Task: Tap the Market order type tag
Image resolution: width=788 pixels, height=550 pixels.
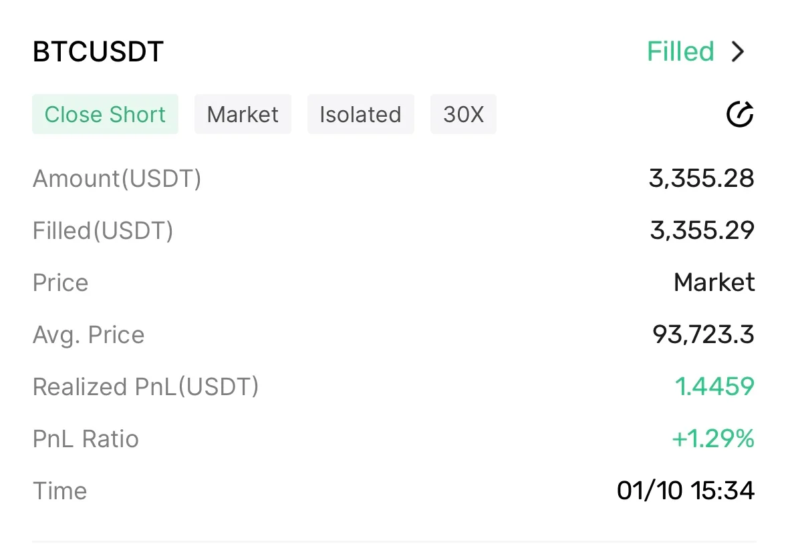Action: [x=243, y=114]
